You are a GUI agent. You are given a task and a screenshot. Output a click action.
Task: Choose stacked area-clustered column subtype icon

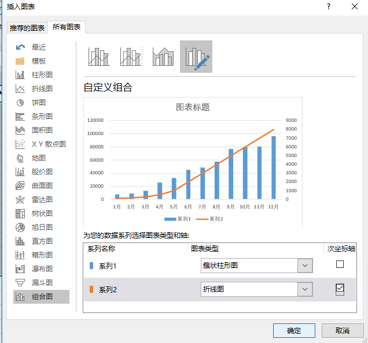(163, 57)
